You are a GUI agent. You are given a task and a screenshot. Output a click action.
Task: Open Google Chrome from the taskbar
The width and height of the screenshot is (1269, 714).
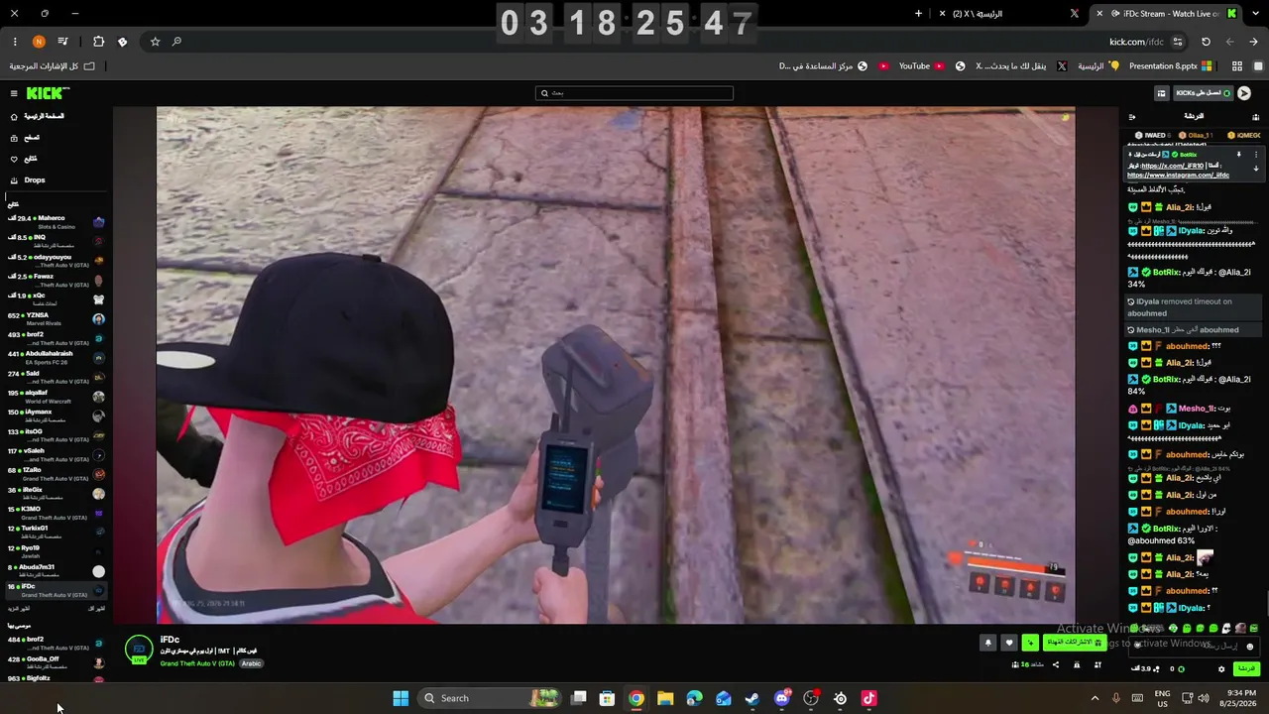coord(636,698)
